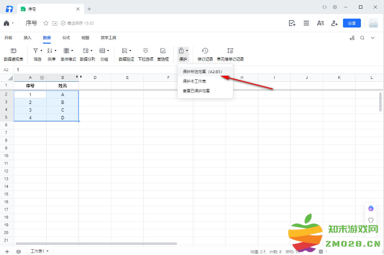Star the document as favorite
This screenshot has height=255, width=384.
tap(46, 23)
